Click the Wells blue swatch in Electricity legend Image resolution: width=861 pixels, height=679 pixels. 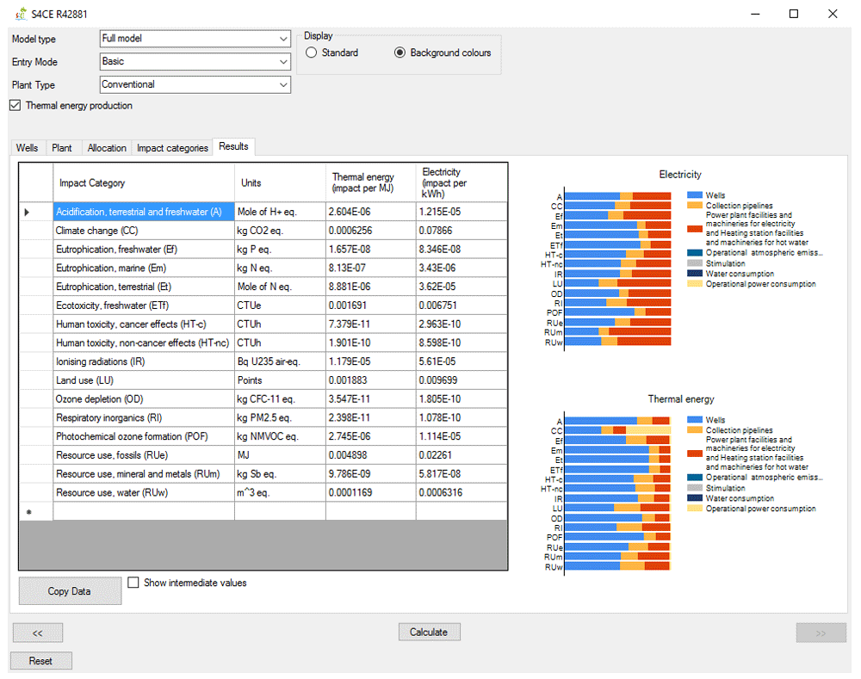tap(695, 194)
